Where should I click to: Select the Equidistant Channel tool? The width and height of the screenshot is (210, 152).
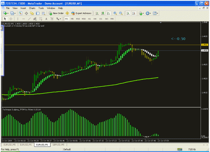tap(35, 19)
